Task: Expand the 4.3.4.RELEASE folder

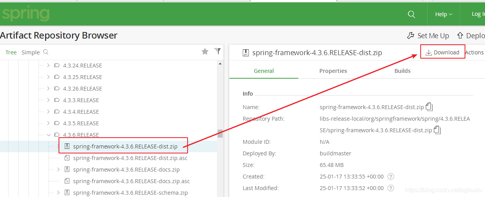Action: [48, 112]
